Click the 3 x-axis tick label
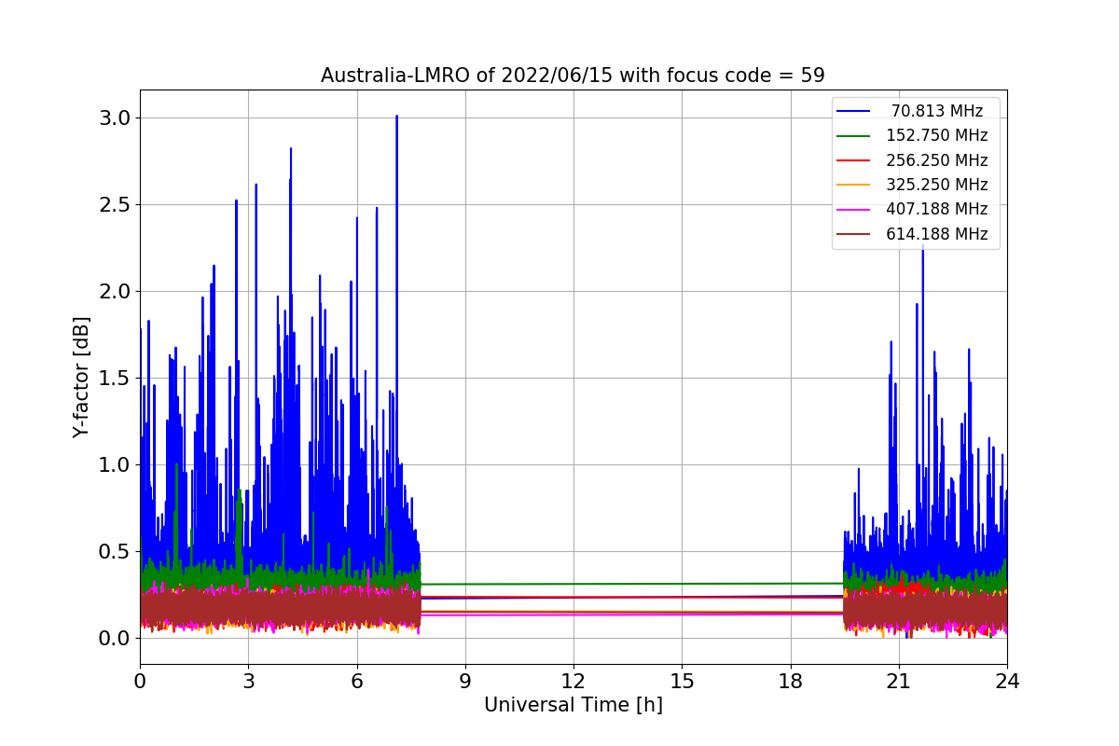This screenshot has width=1119, height=746. click(248, 682)
